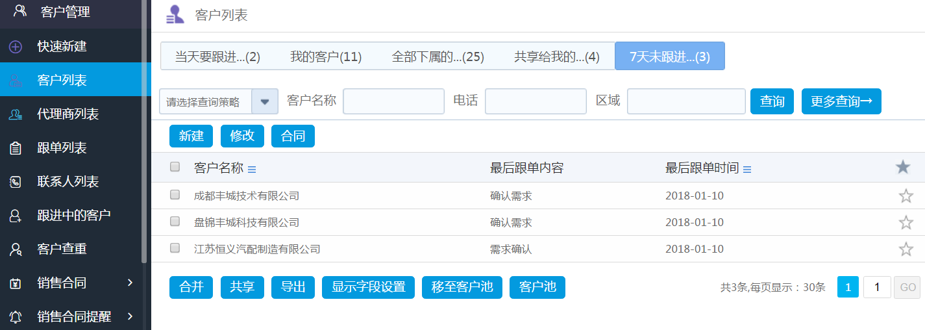Screen dimensions: 925x330
Task: Click the 客户查重 search-person icon
Action: (x=16, y=249)
